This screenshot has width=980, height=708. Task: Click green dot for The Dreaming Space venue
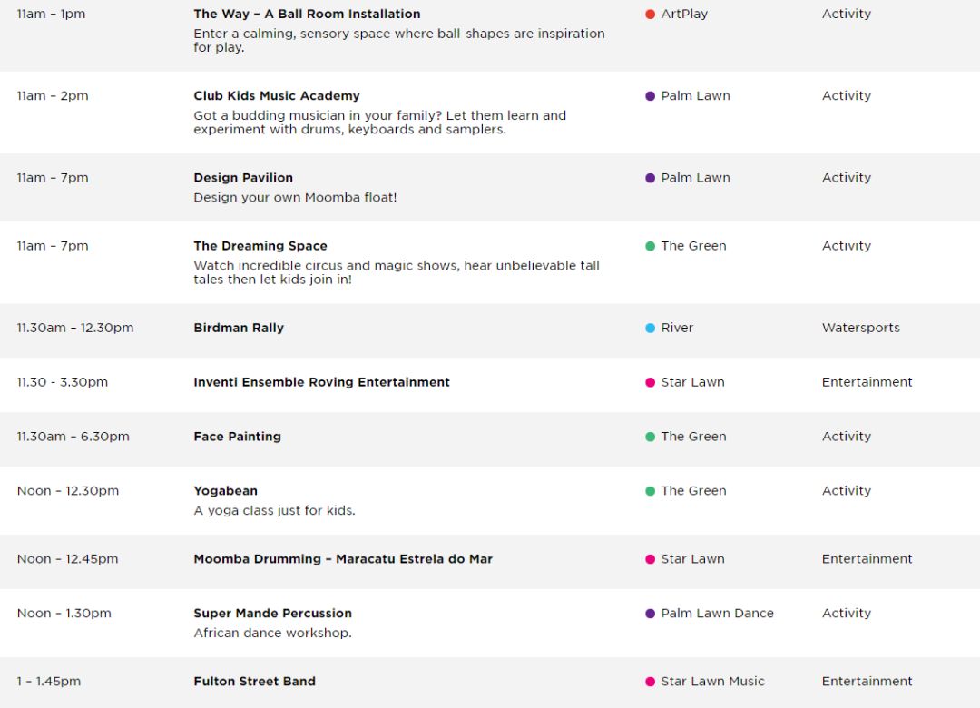[x=650, y=246]
